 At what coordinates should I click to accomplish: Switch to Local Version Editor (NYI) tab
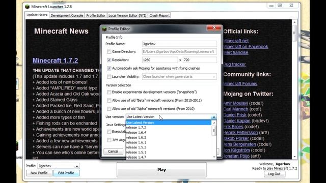coord(127,15)
